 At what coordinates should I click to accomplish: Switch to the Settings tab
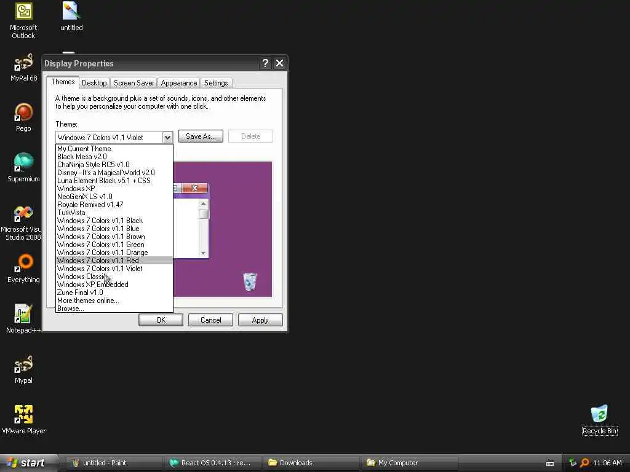pos(216,83)
